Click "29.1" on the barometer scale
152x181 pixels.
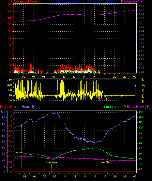tap(141, 59)
